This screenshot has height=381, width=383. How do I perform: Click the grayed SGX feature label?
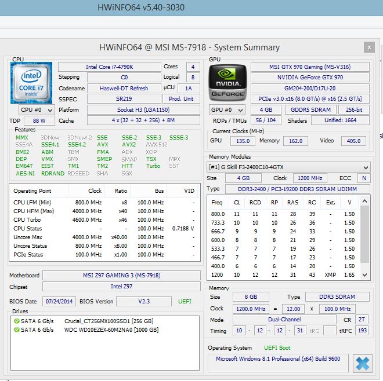(127, 173)
